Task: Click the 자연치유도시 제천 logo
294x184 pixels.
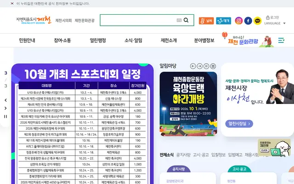Action: pyautogui.click(x=34, y=20)
